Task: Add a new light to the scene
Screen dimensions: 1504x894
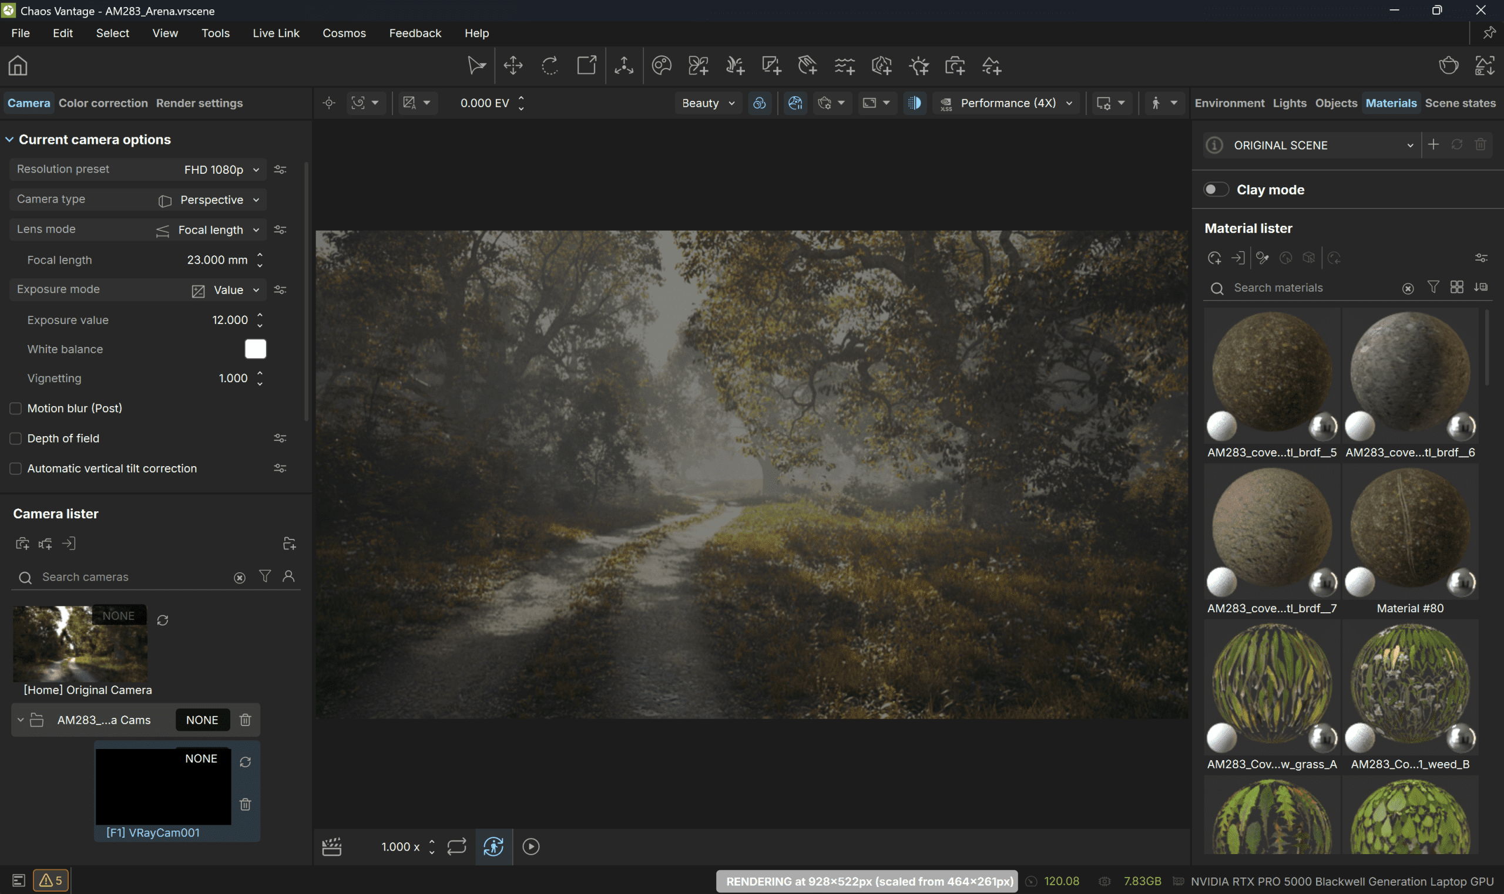Action: [x=918, y=65]
